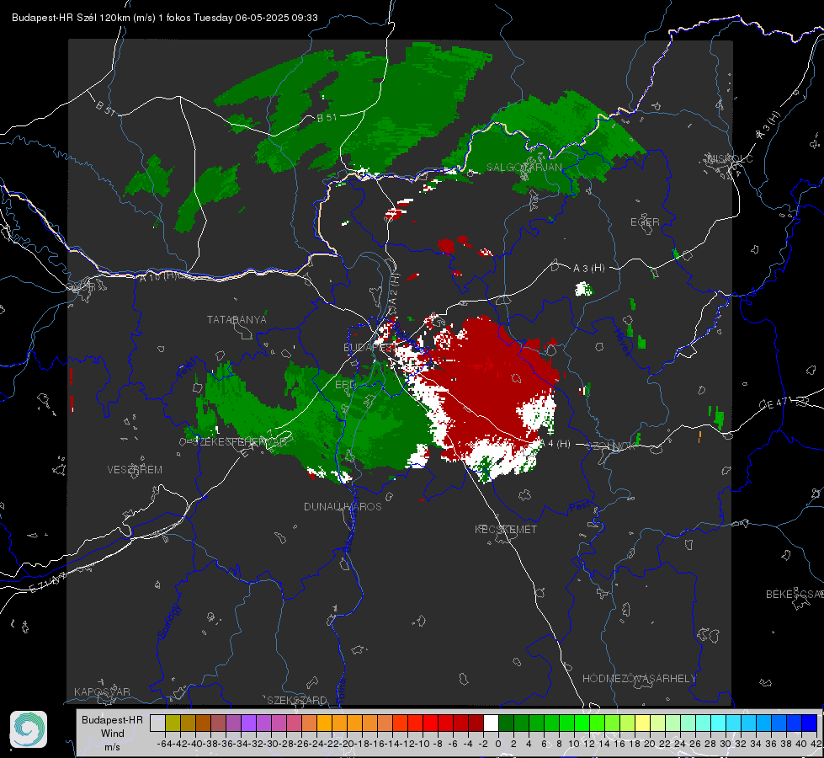The width and height of the screenshot is (824, 758).
Task: Select the olive swatch between -64 and -42
Action: coord(173,723)
